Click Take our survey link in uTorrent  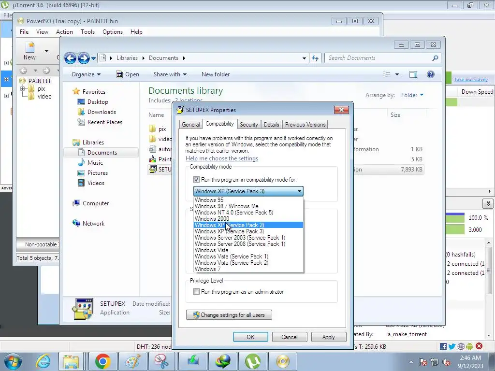471,80
